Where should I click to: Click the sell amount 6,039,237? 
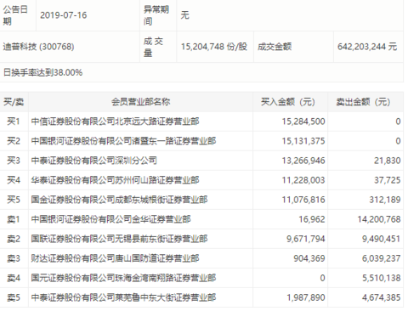pos(381,258)
